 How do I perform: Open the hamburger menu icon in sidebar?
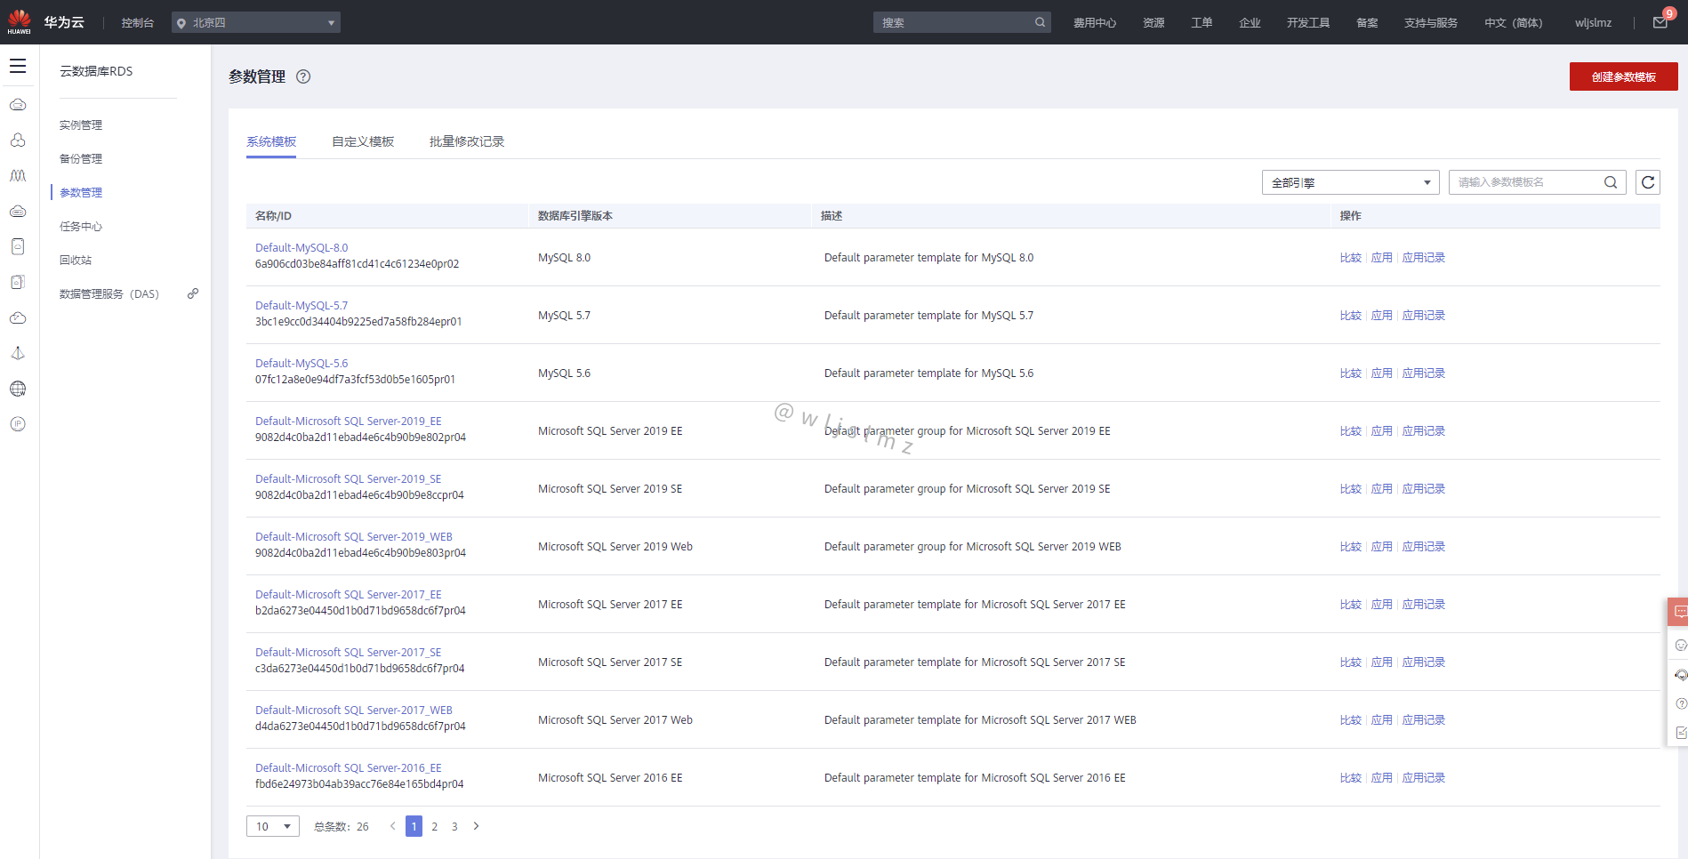(18, 66)
